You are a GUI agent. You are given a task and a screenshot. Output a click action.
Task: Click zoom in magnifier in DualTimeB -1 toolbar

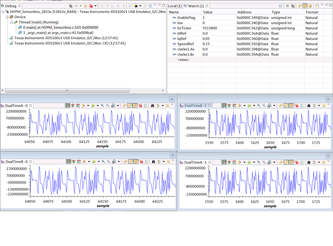259,105
